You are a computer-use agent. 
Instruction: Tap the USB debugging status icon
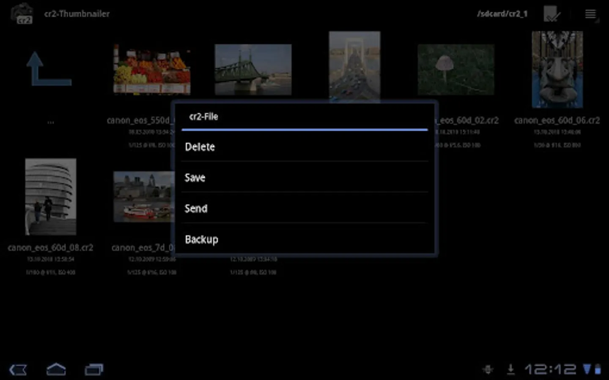[x=488, y=369]
